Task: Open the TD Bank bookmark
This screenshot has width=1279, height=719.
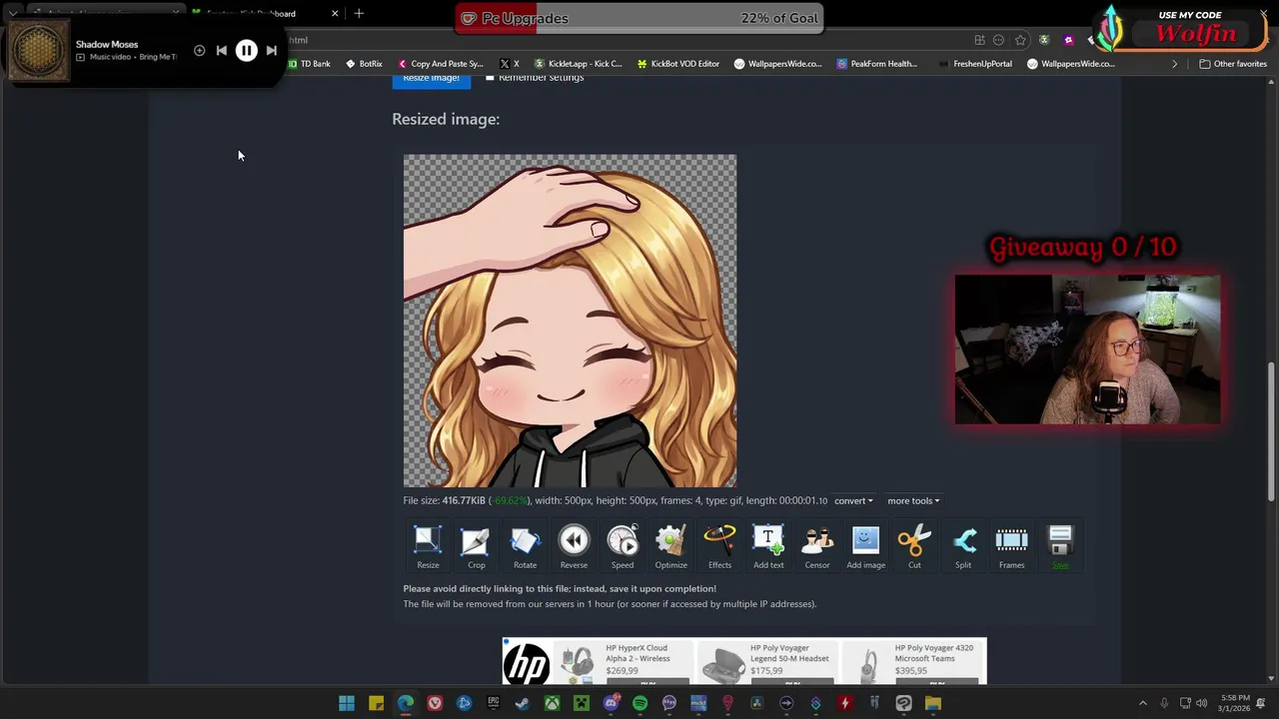Action: 309,64
